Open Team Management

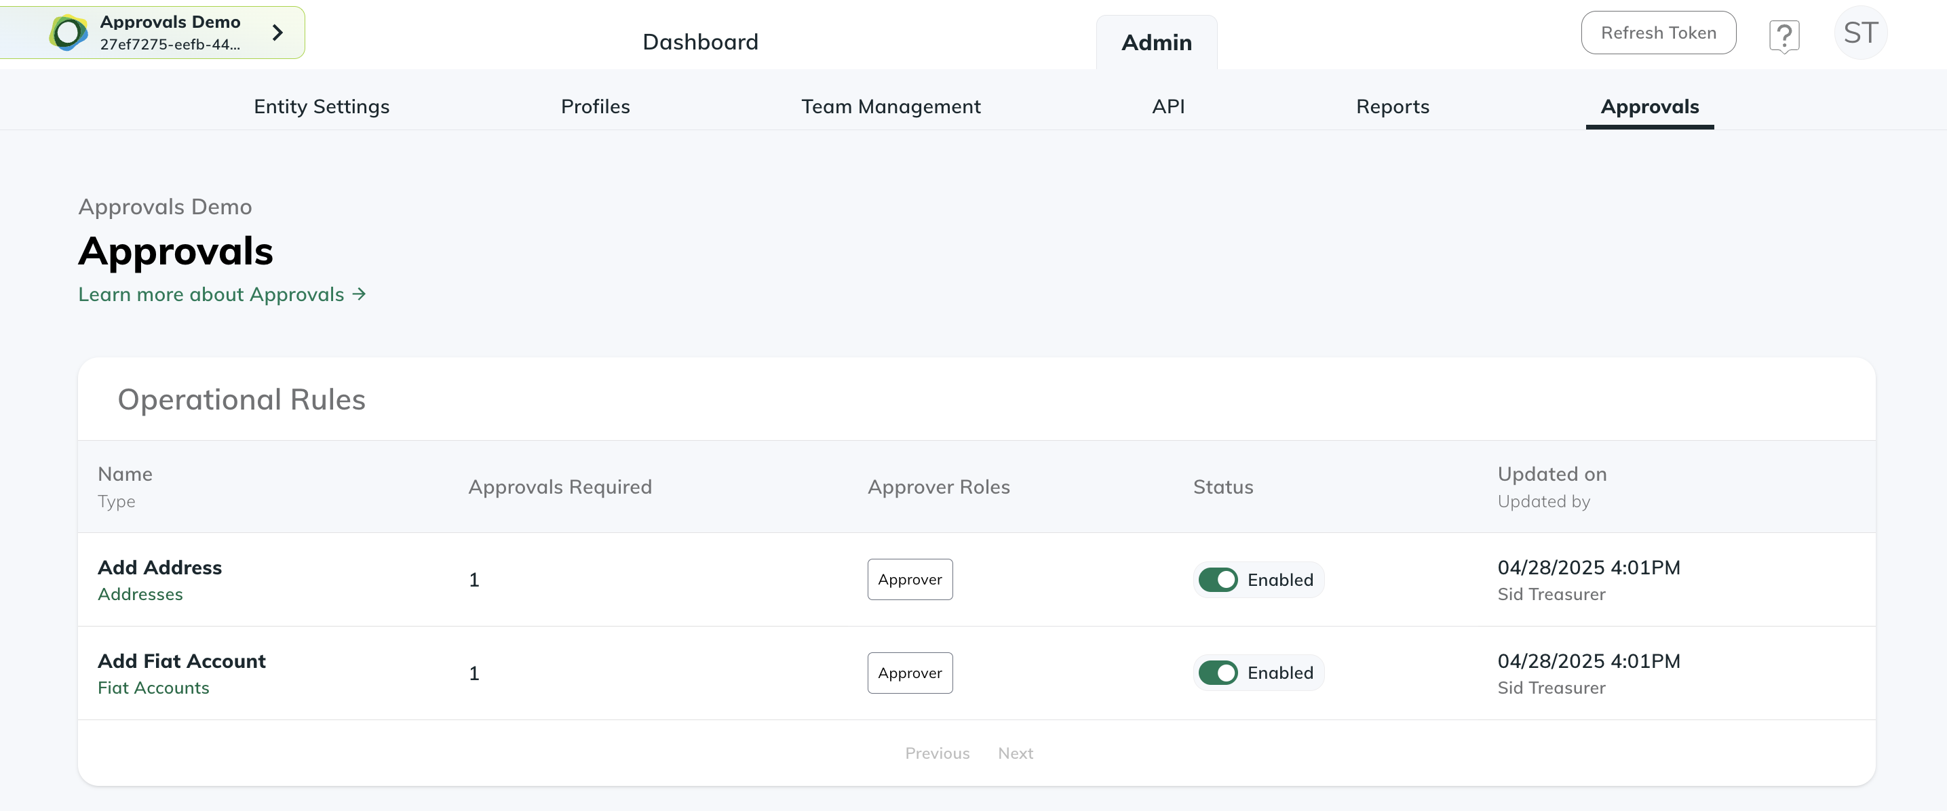pyautogui.click(x=891, y=106)
